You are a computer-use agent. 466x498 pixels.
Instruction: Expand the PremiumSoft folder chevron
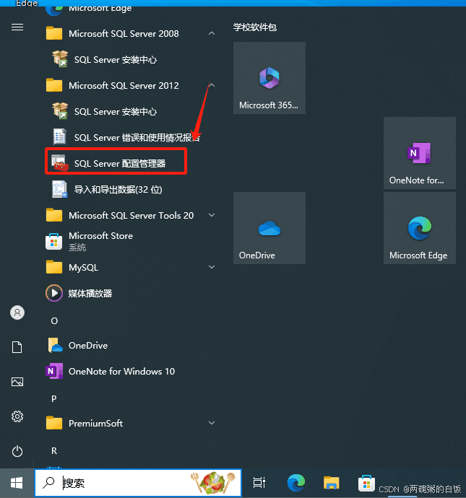click(212, 423)
